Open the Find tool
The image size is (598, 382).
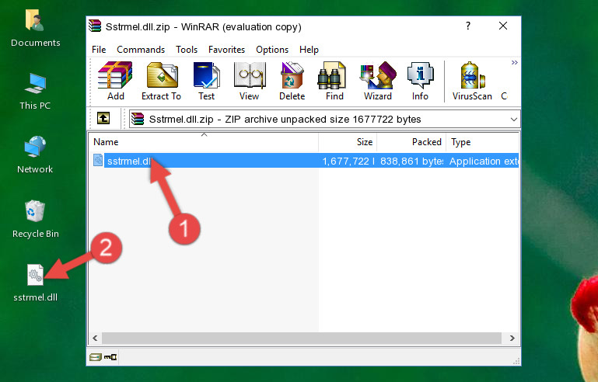point(334,81)
